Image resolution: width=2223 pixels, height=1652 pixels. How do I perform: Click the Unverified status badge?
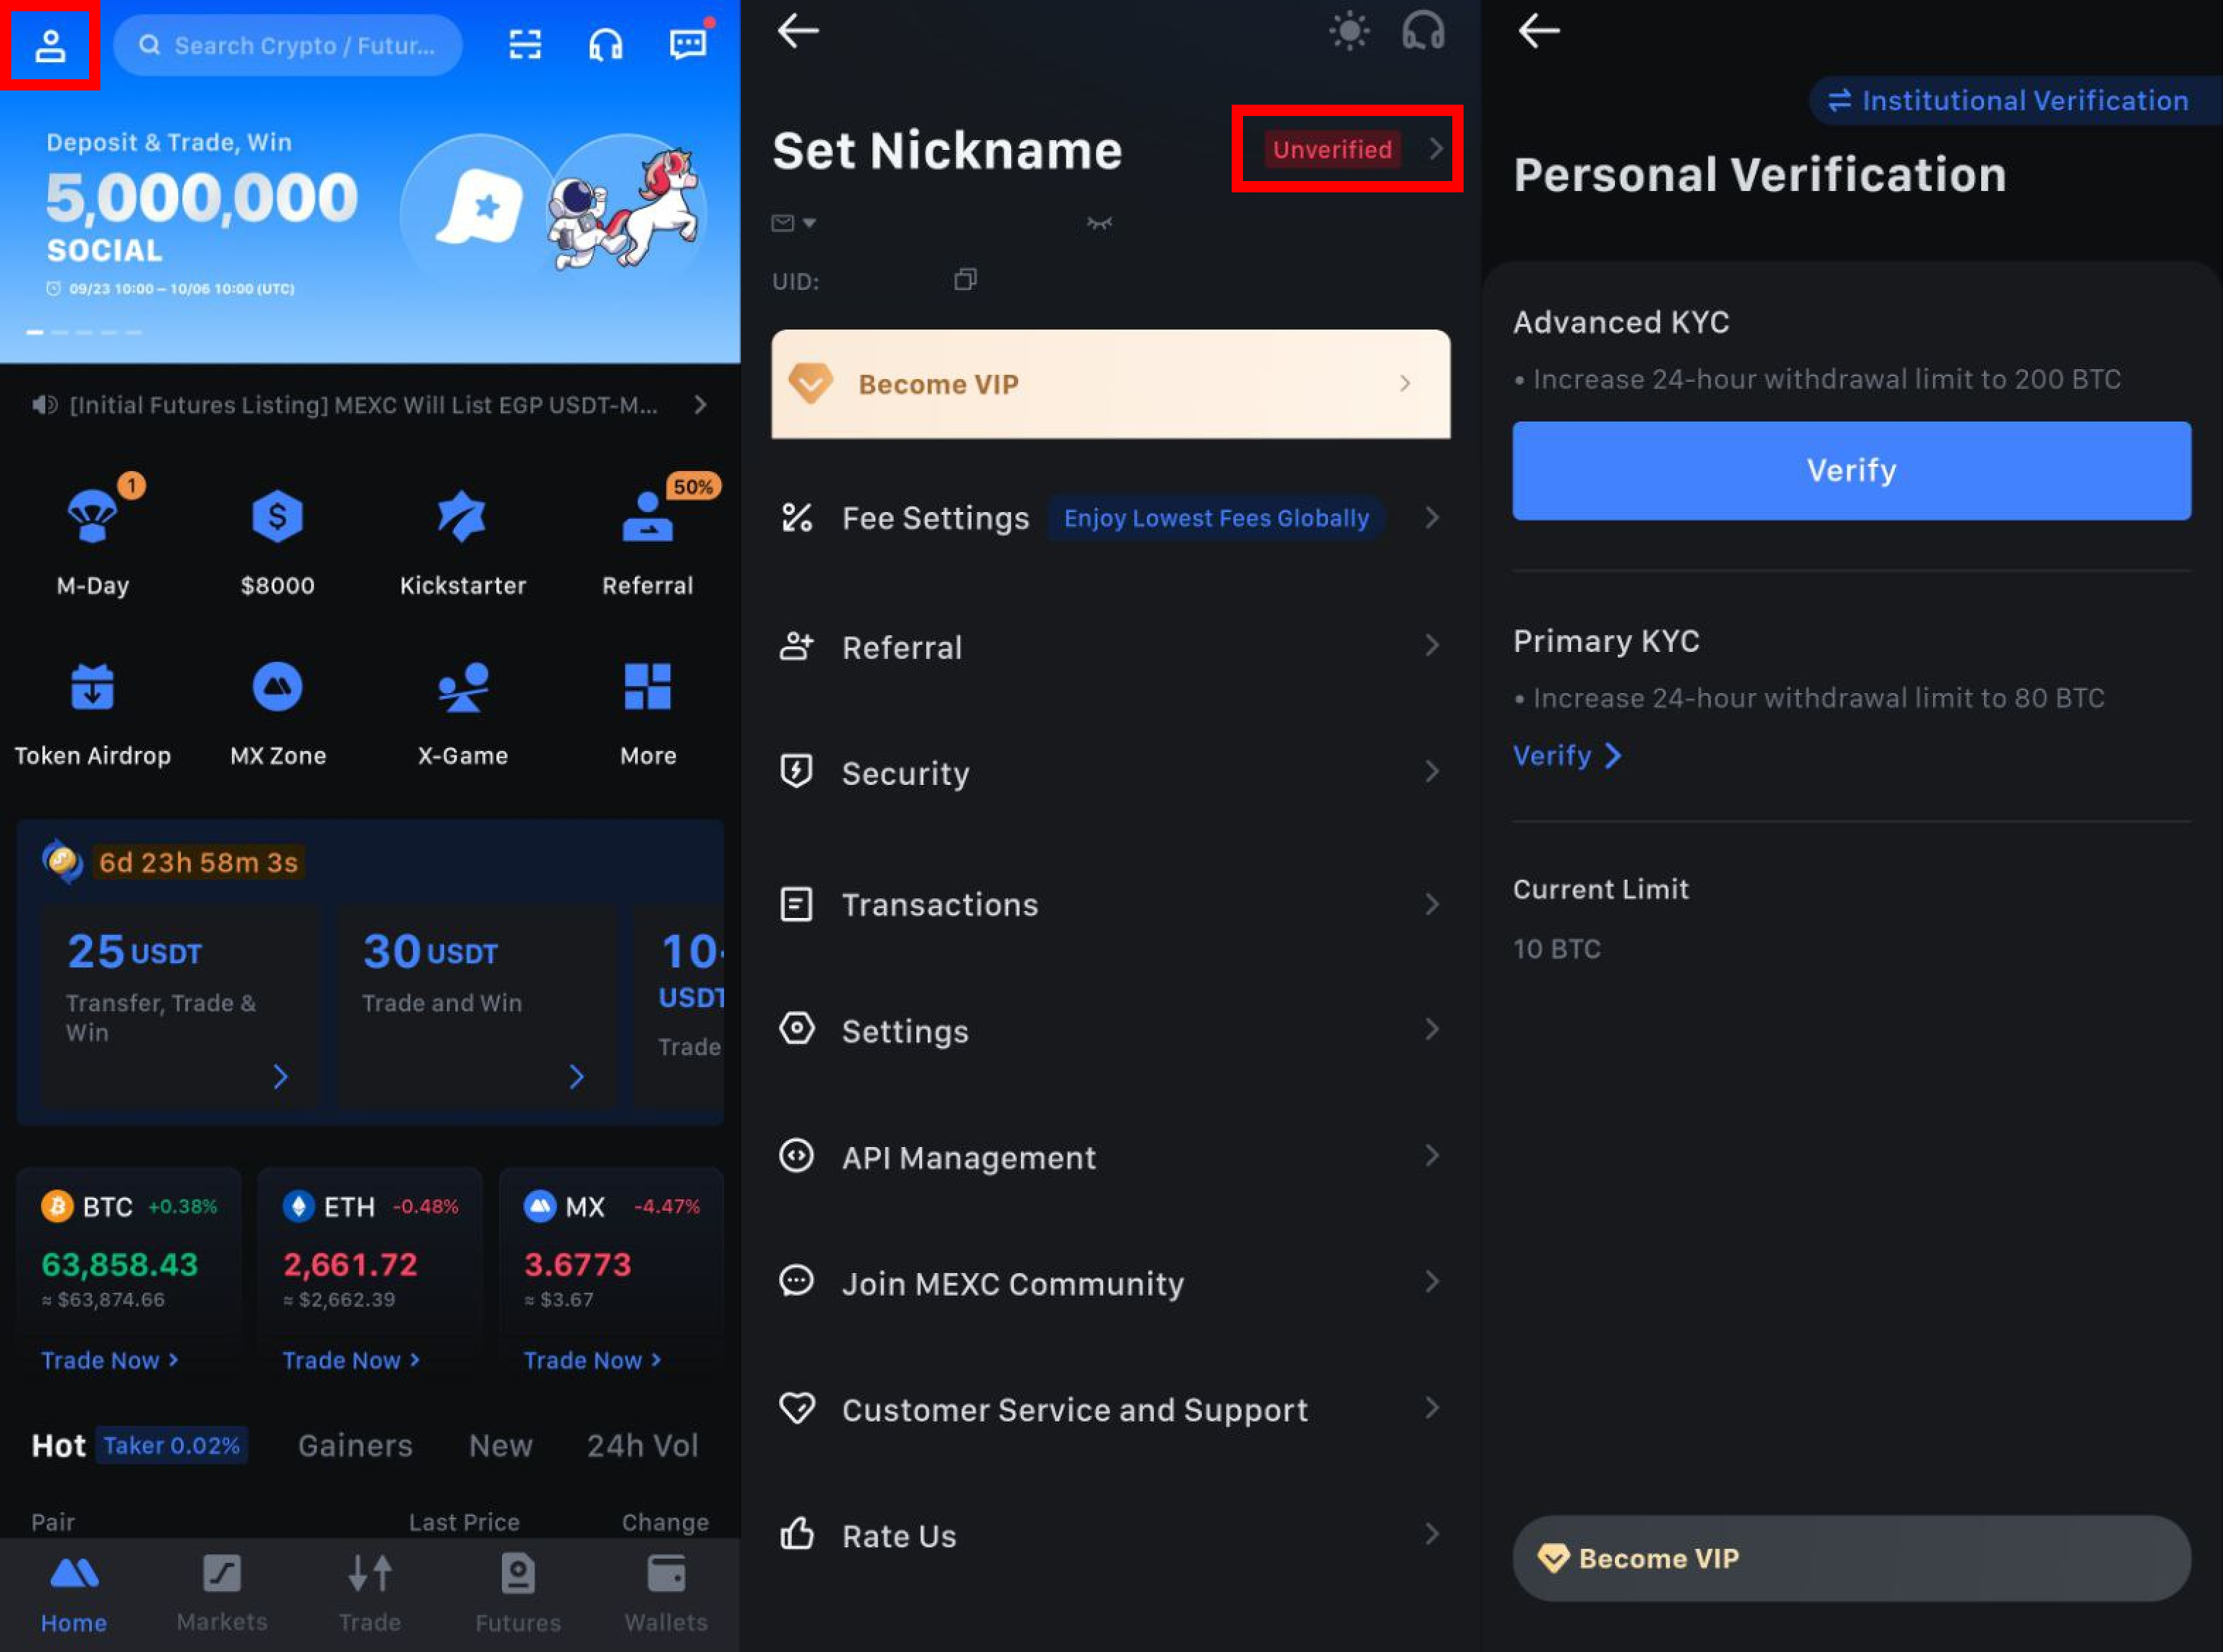pyautogui.click(x=1332, y=149)
